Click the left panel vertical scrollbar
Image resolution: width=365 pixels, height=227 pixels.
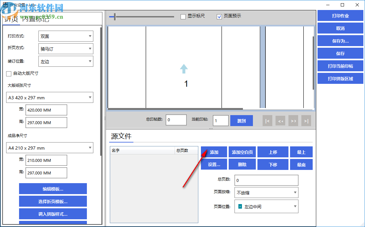[101, 92]
